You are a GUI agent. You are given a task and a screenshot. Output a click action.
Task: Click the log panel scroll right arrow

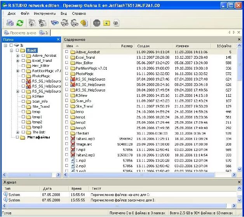pyautogui.click(x=234, y=206)
